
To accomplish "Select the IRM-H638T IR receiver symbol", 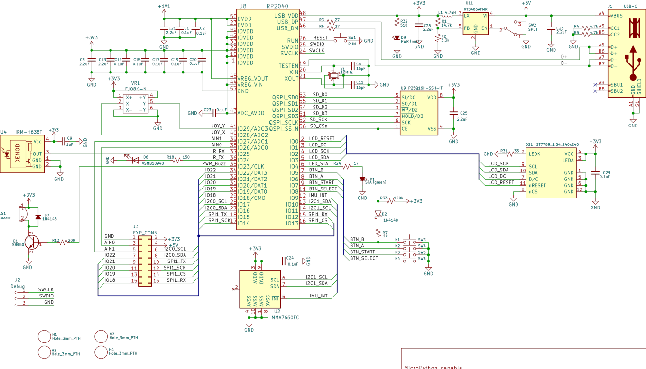I will point(22,153).
